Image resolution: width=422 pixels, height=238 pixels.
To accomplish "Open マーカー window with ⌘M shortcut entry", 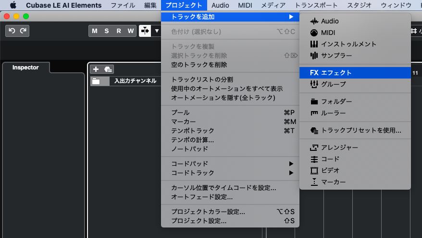I will (x=230, y=122).
